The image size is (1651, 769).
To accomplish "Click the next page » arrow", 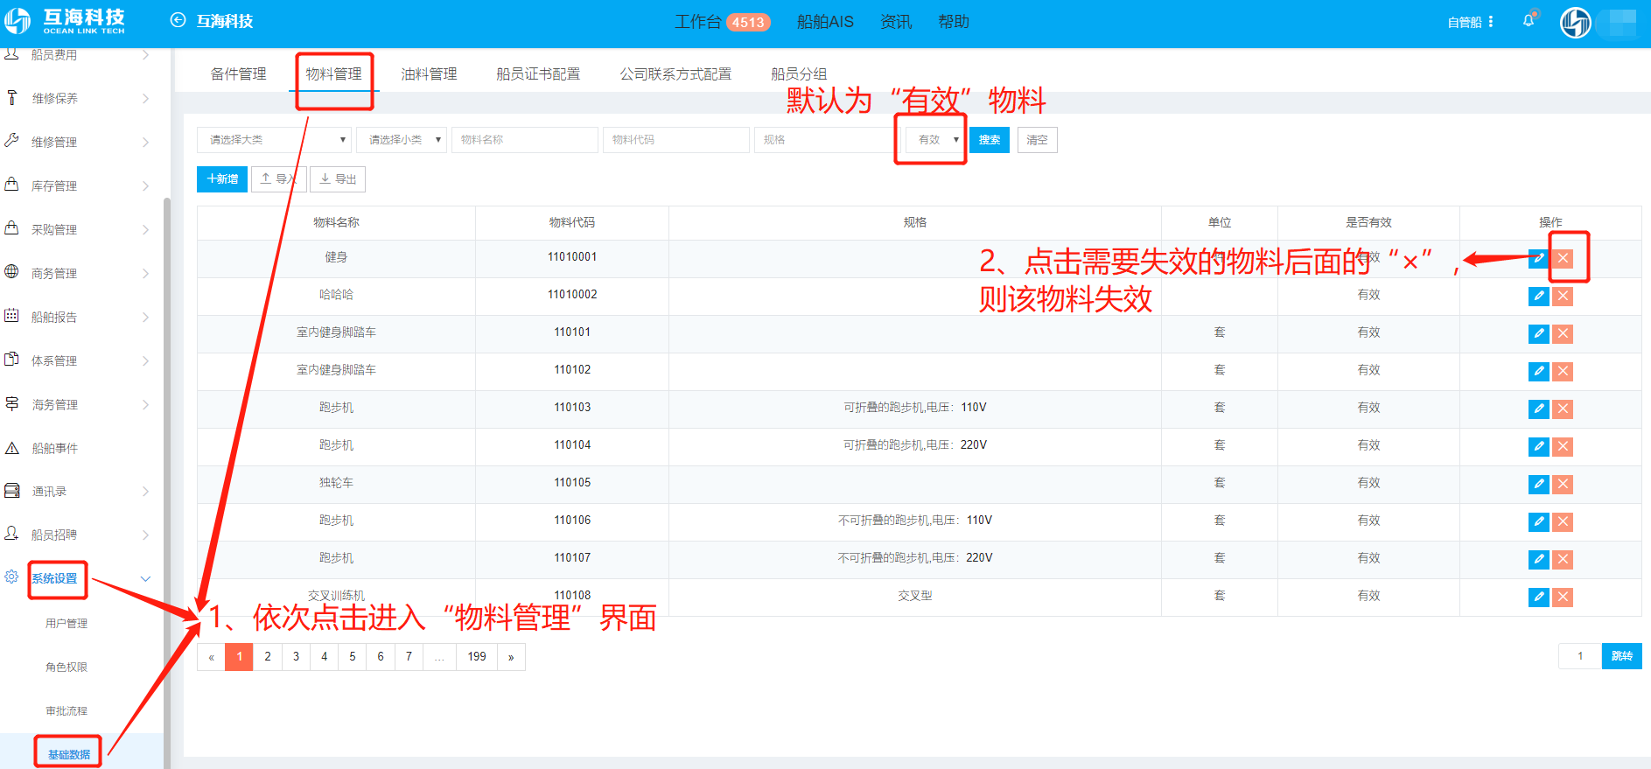I will click(511, 657).
